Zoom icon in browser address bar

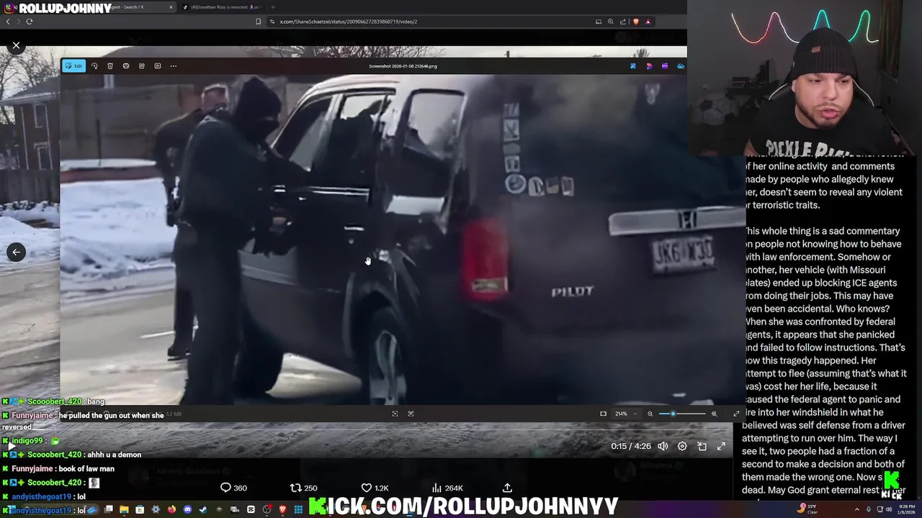pos(611,22)
